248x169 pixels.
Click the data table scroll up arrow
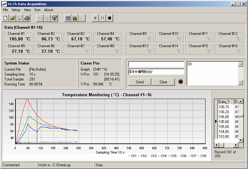point(241,101)
